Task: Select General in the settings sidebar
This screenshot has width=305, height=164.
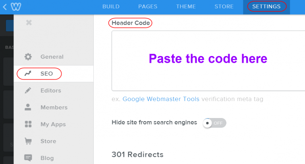Action: coord(52,57)
